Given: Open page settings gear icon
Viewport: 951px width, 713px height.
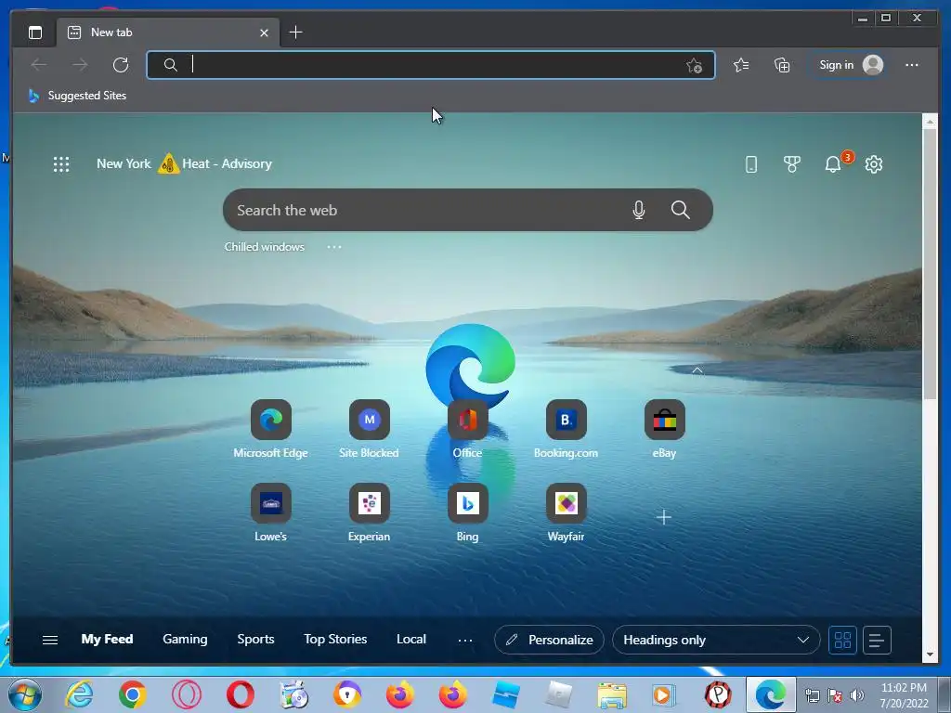Looking at the screenshot, I should (x=873, y=164).
